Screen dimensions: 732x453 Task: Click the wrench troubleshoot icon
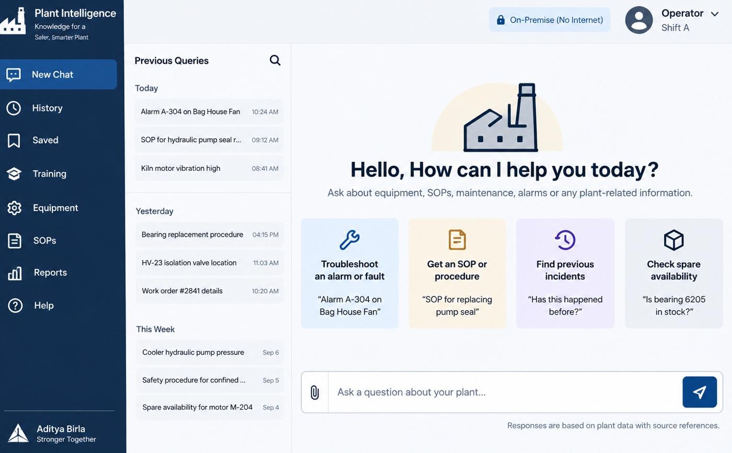[349, 240]
